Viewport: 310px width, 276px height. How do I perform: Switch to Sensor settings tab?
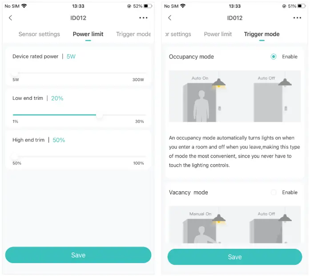[39, 34]
